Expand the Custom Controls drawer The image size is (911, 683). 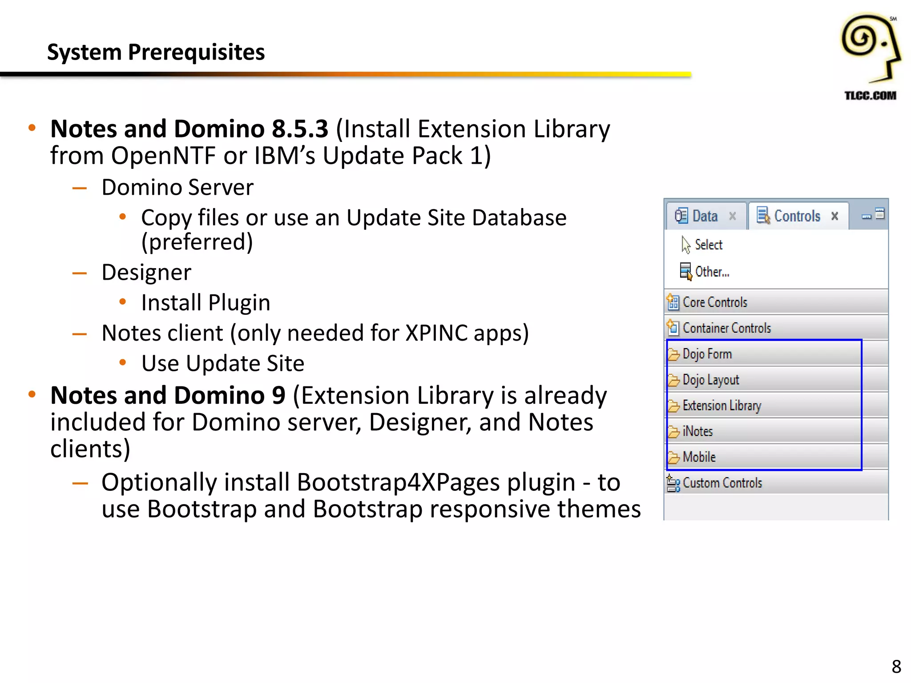[x=776, y=483]
